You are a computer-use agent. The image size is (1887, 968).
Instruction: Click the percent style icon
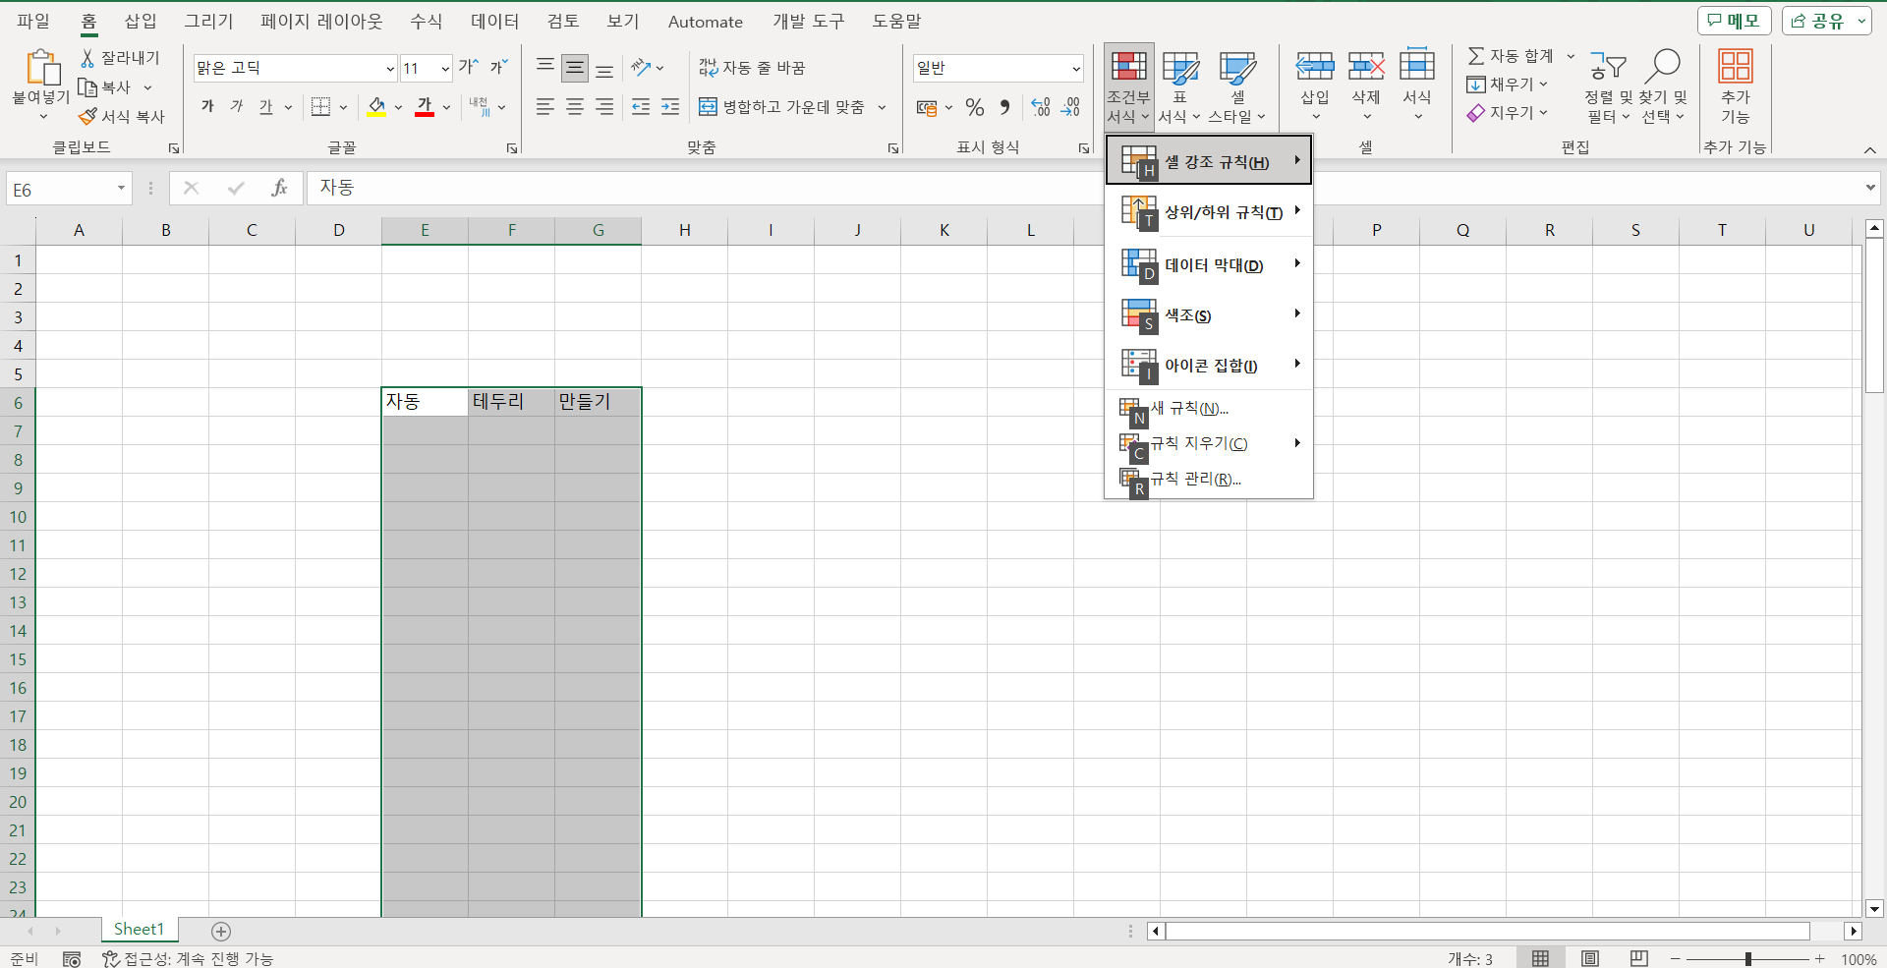coord(974,107)
